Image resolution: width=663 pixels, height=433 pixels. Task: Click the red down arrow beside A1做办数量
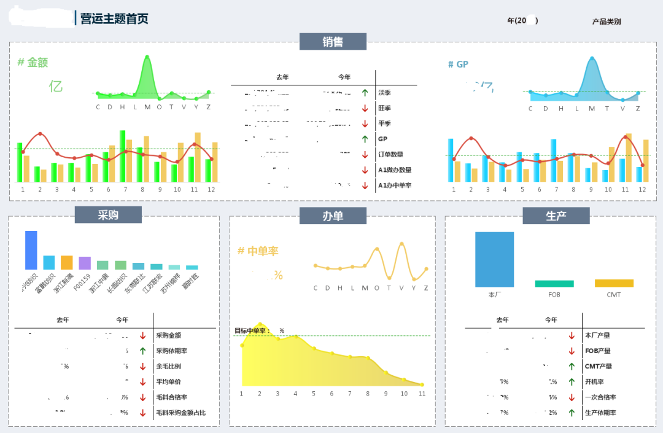[x=365, y=170]
